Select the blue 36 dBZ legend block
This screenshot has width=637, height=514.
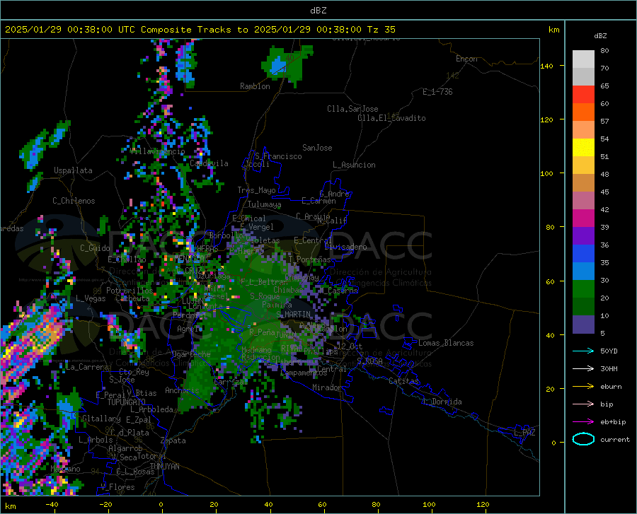pos(583,254)
